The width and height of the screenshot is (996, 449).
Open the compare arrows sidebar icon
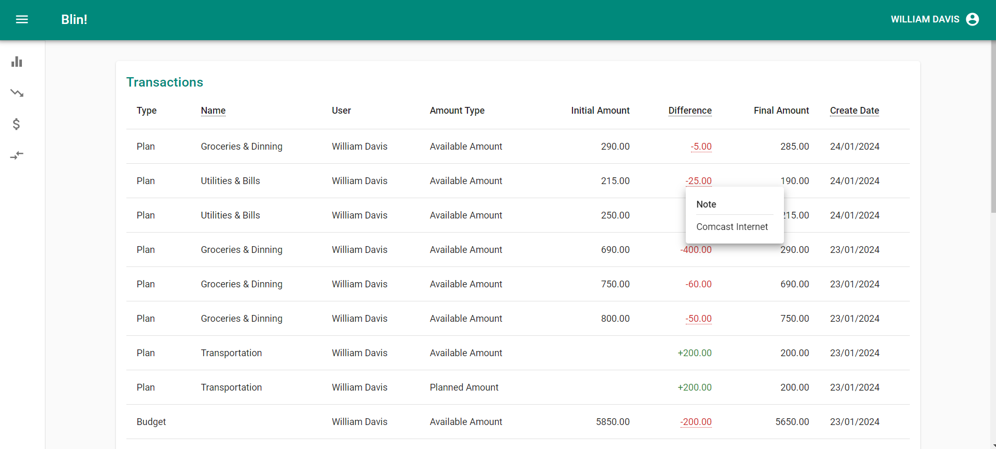(x=17, y=155)
